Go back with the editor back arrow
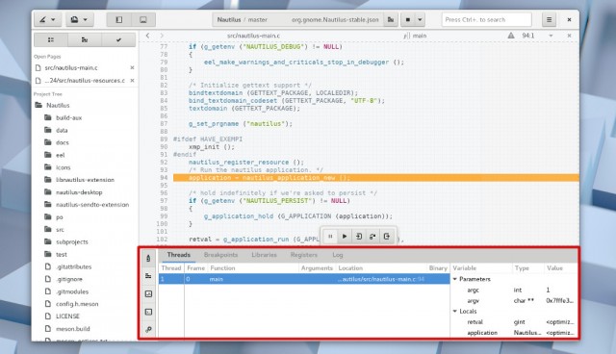The image size is (616, 354). click(147, 36)
